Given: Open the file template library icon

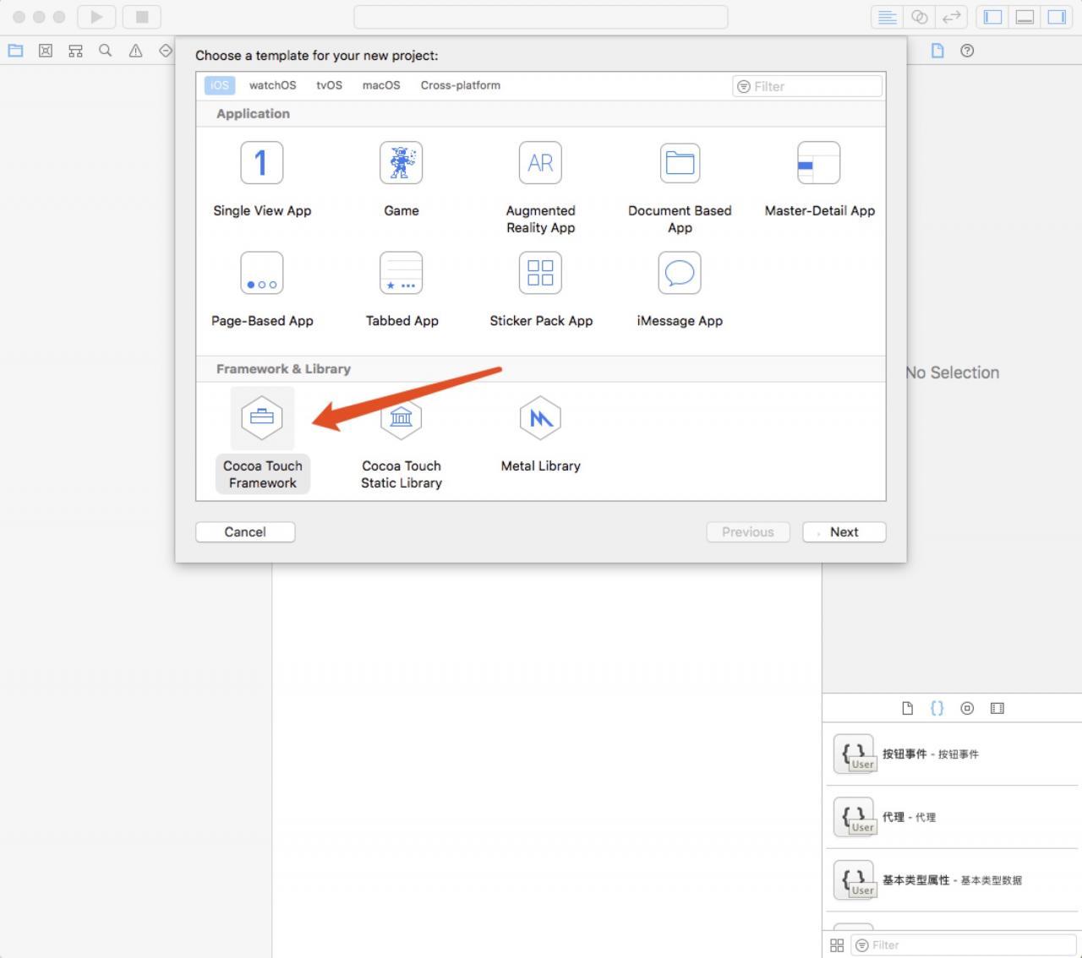Looking at the screenshot, I should click(907, 708).
